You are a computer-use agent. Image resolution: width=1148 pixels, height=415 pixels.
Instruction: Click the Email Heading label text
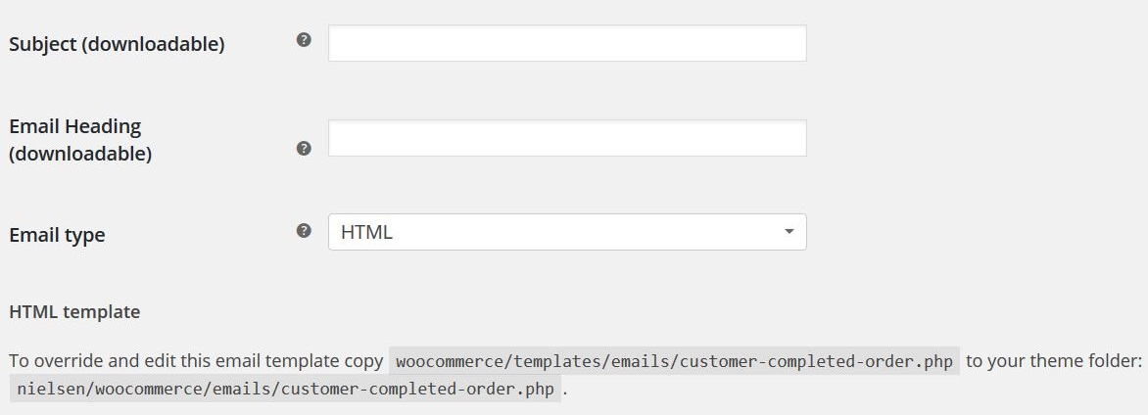[x=74, y=126]
